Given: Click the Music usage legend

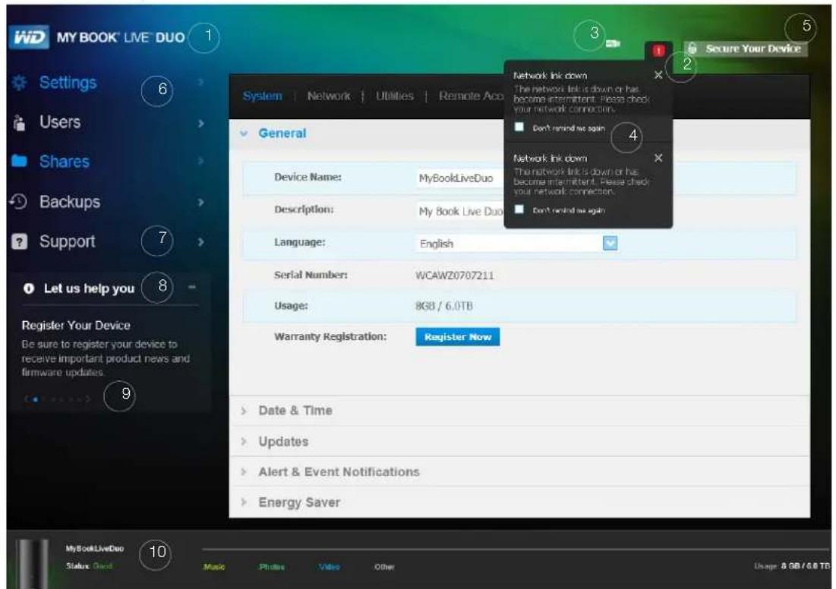Looking at the screenshot, I should click(x=214, y=567).
